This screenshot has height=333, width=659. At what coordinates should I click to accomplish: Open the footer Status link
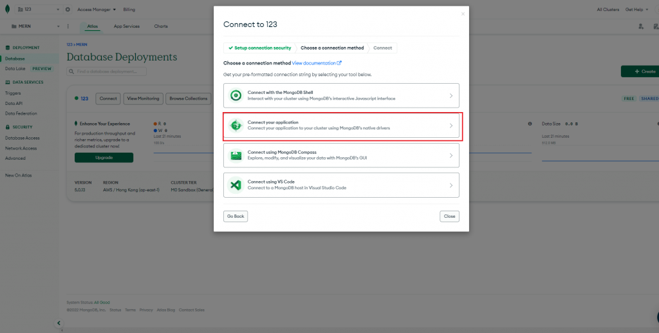(115, 310)
